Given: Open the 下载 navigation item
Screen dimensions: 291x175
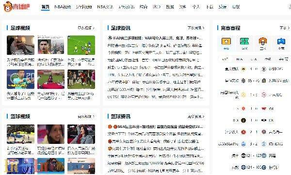Looking at the screenshot, I should 210,7.
